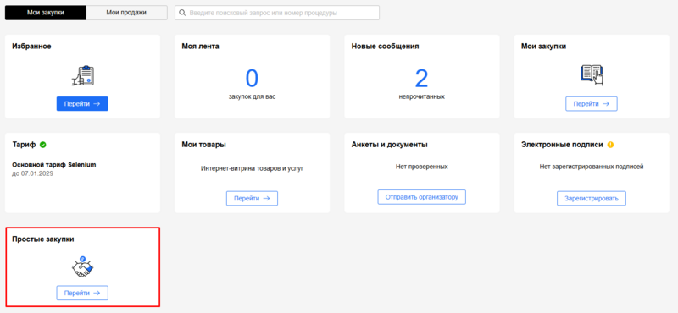678x313 pixels.
Task: Click the Тариф card title
Action: click(x=25, y=145)
